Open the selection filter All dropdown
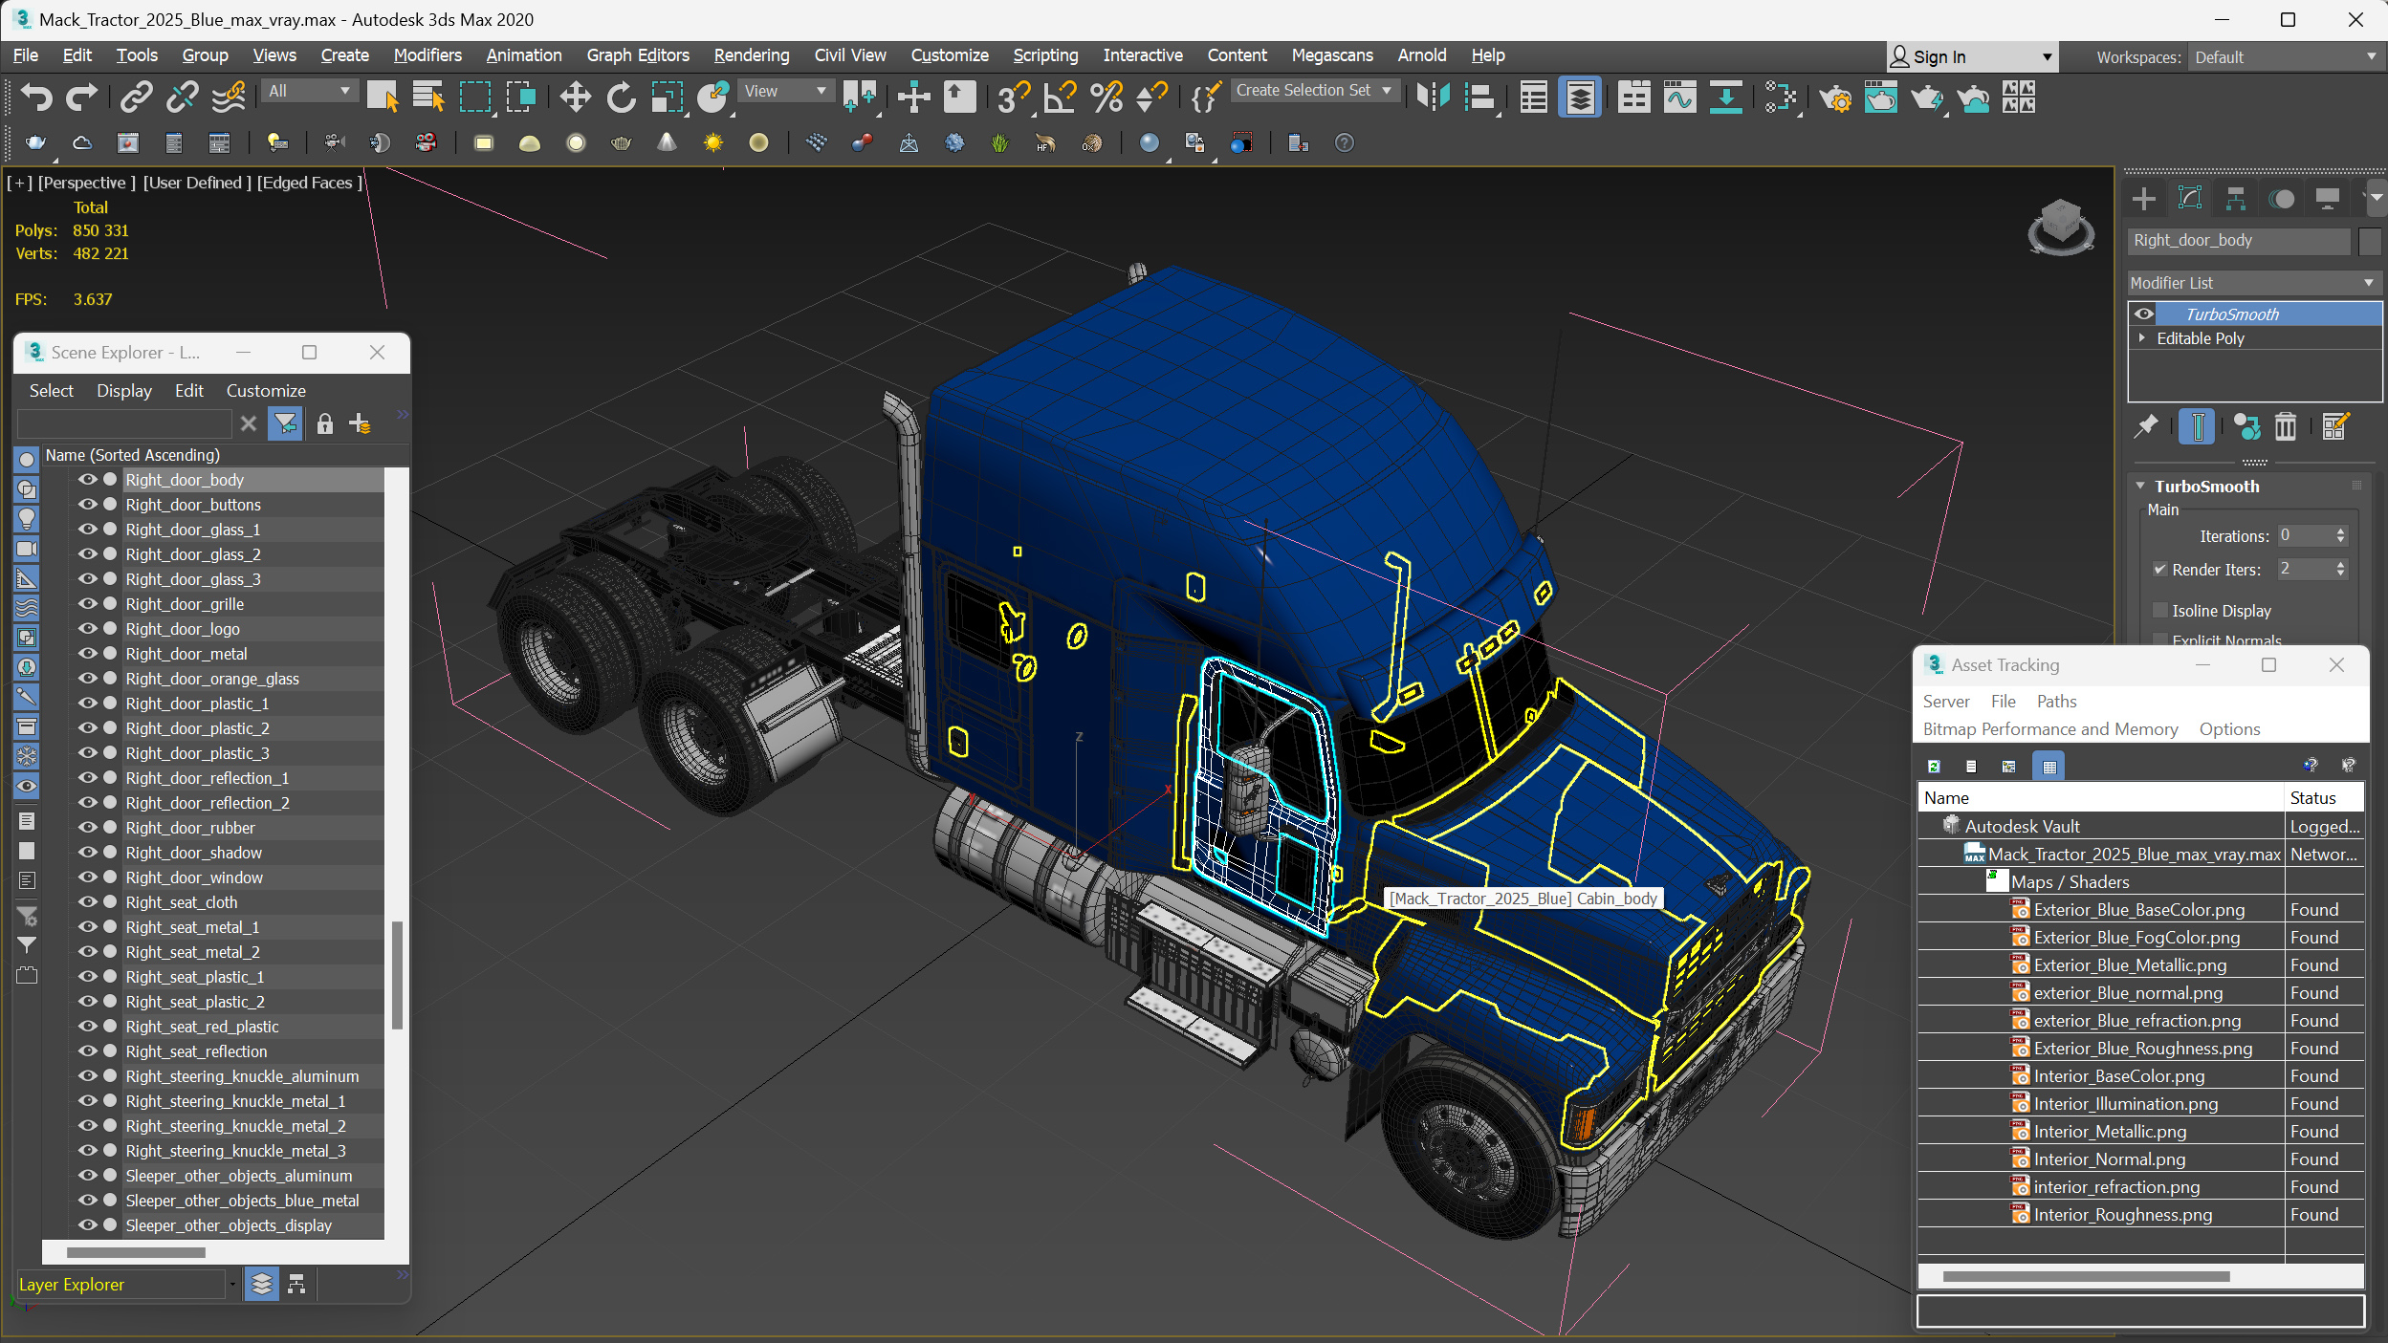The width and height of the screenshot is (2388, 1343). point(308,91)
